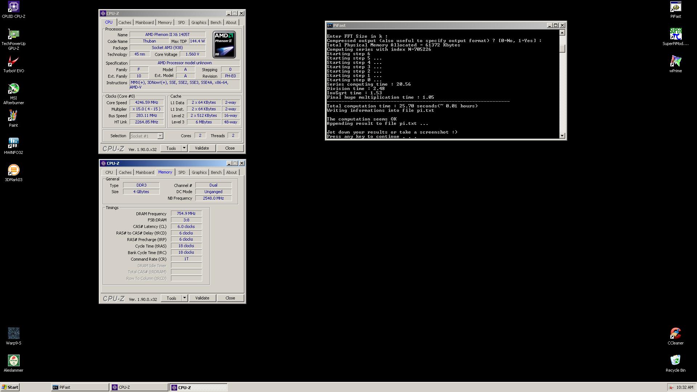Click the CAS# Latency 6.0 clocks value
Image resolution: width=697 pixels, height=392 pixels.
click(x=186, y=226)
